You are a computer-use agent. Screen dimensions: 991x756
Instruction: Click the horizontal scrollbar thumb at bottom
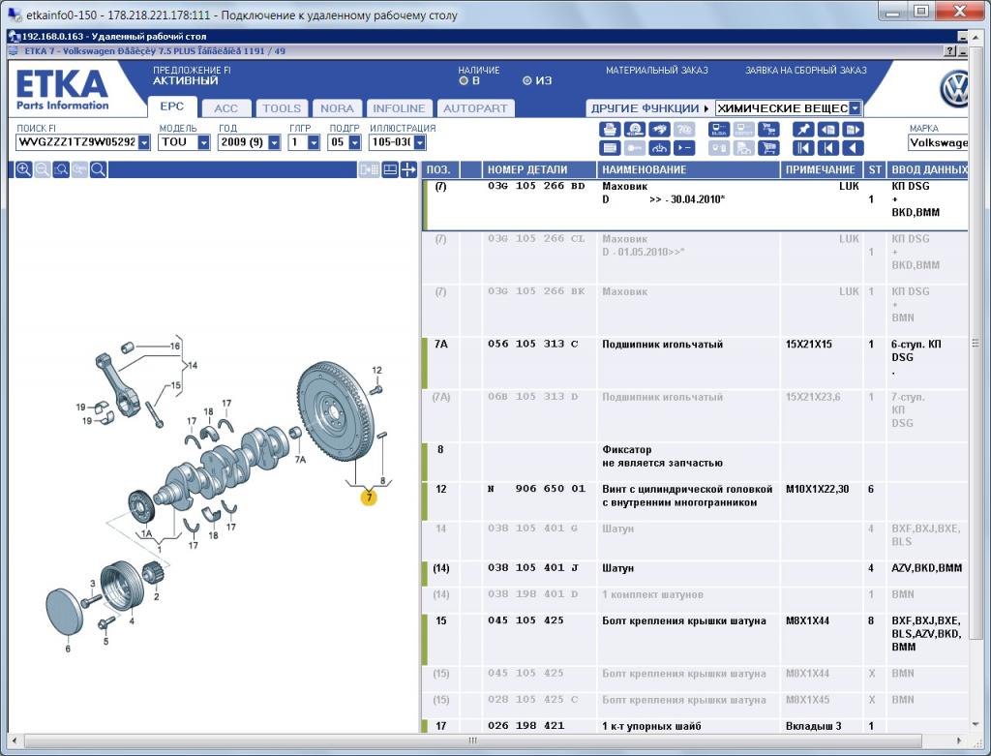(472, 741)
